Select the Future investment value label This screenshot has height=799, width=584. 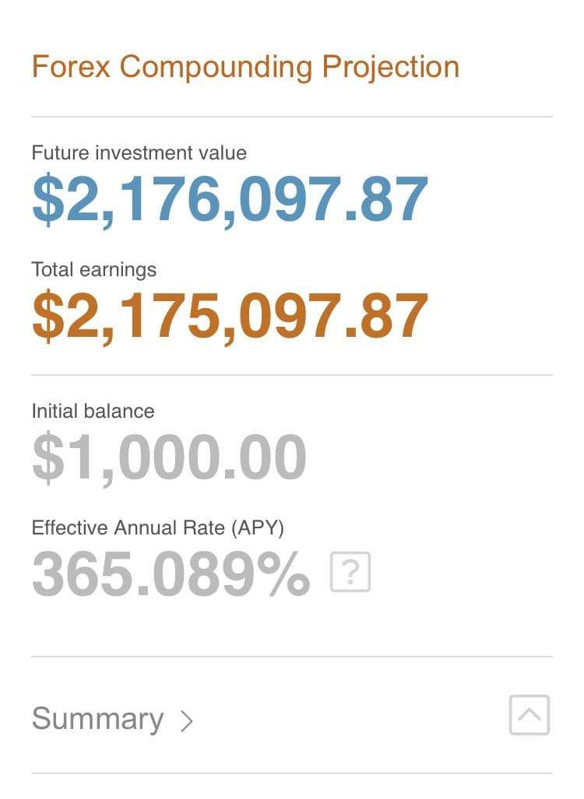[139, 152]
